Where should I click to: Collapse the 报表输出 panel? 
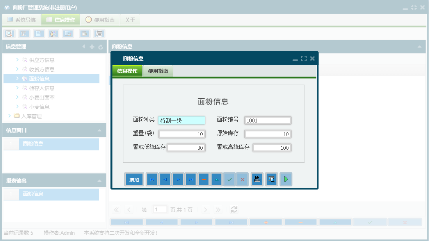click(100, 181)
